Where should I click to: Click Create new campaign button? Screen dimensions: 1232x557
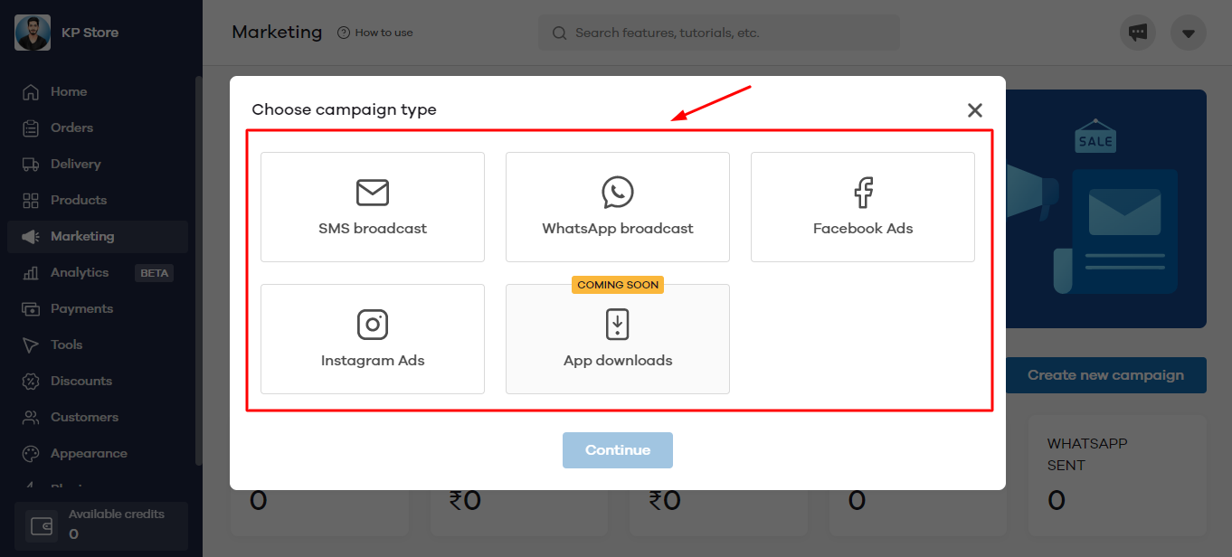click(x=1105, y=375)
